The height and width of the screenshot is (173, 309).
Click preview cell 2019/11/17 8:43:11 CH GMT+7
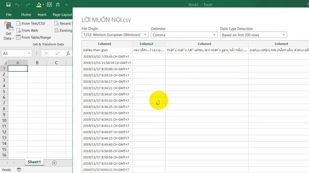(x=107, y=126)
